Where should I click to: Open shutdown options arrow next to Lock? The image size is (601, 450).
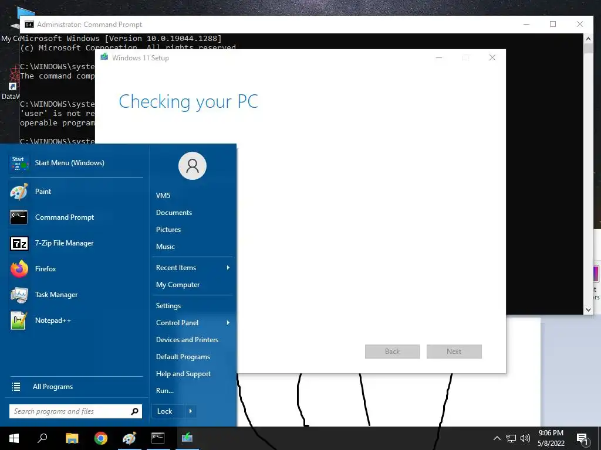[x=191, y=411]
